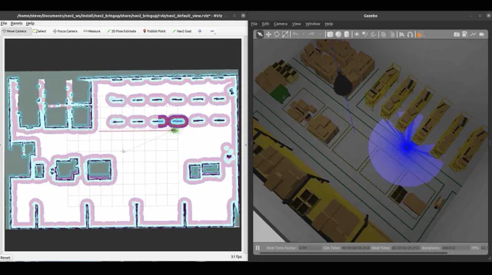Take a Gazebo screenshot with camera icon

coord(457,35)
